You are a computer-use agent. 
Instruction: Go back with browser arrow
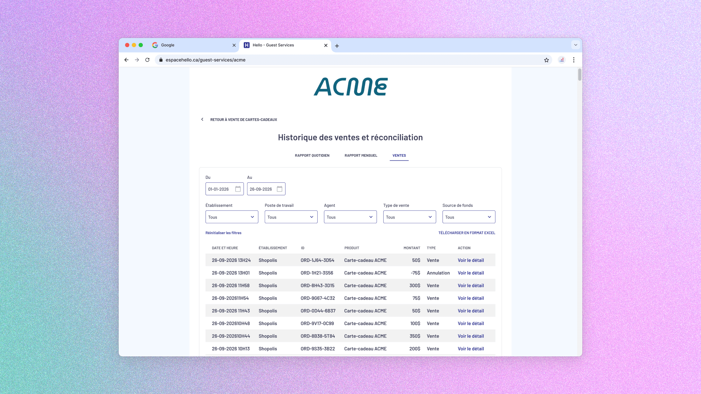(x=126, y=60)
